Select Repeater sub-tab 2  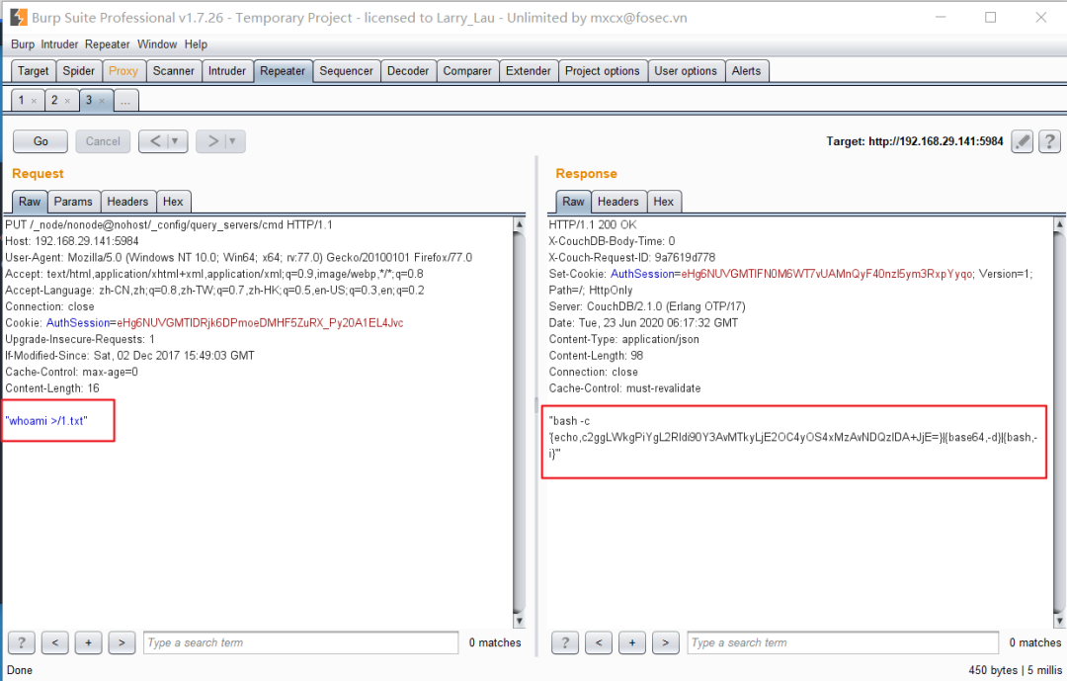click(x=55, y=100)
